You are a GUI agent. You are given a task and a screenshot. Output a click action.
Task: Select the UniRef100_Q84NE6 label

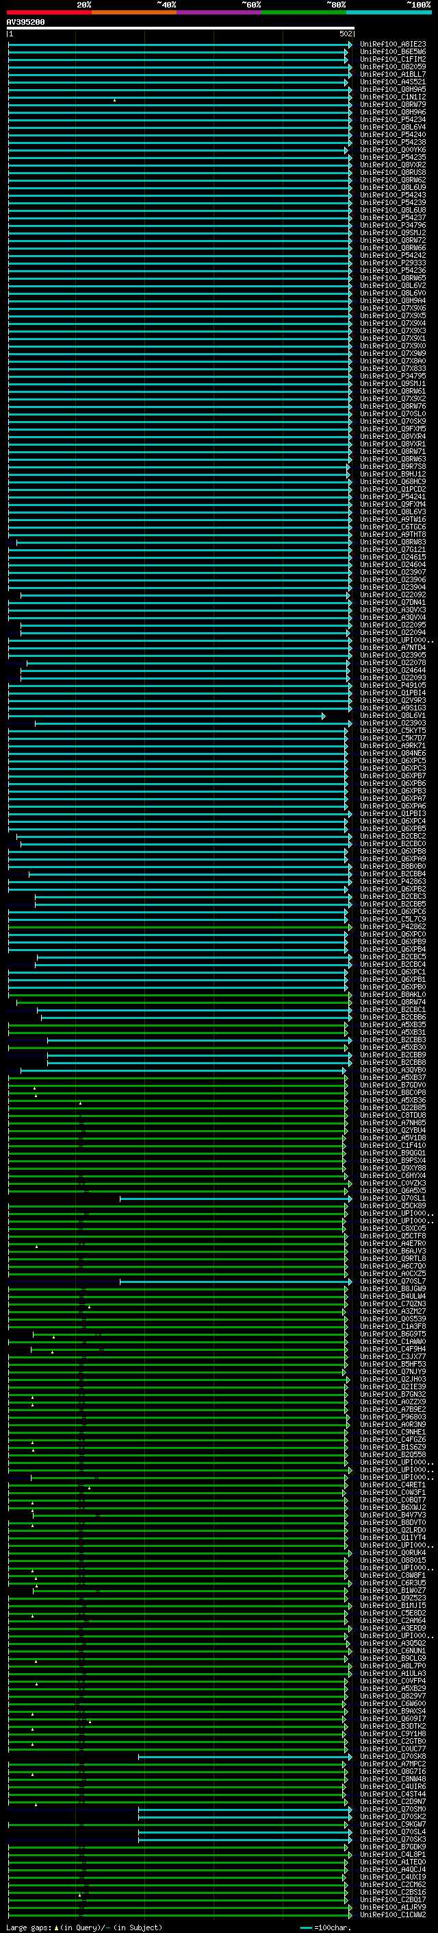pyautogui.click(x=393, y=754)
